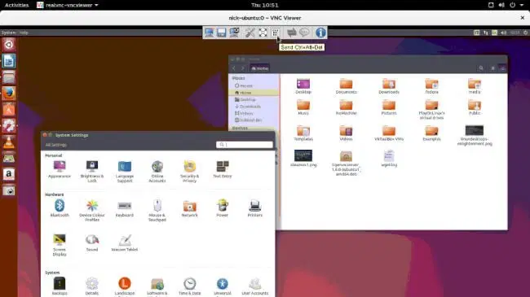Select the wget-log file
The width and height of the screenshot is (530, 297).
tap(389, 159)
